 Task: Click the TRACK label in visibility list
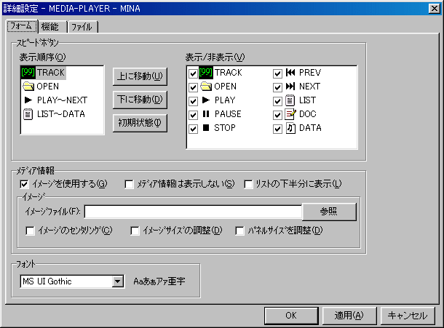click(229, 73)
